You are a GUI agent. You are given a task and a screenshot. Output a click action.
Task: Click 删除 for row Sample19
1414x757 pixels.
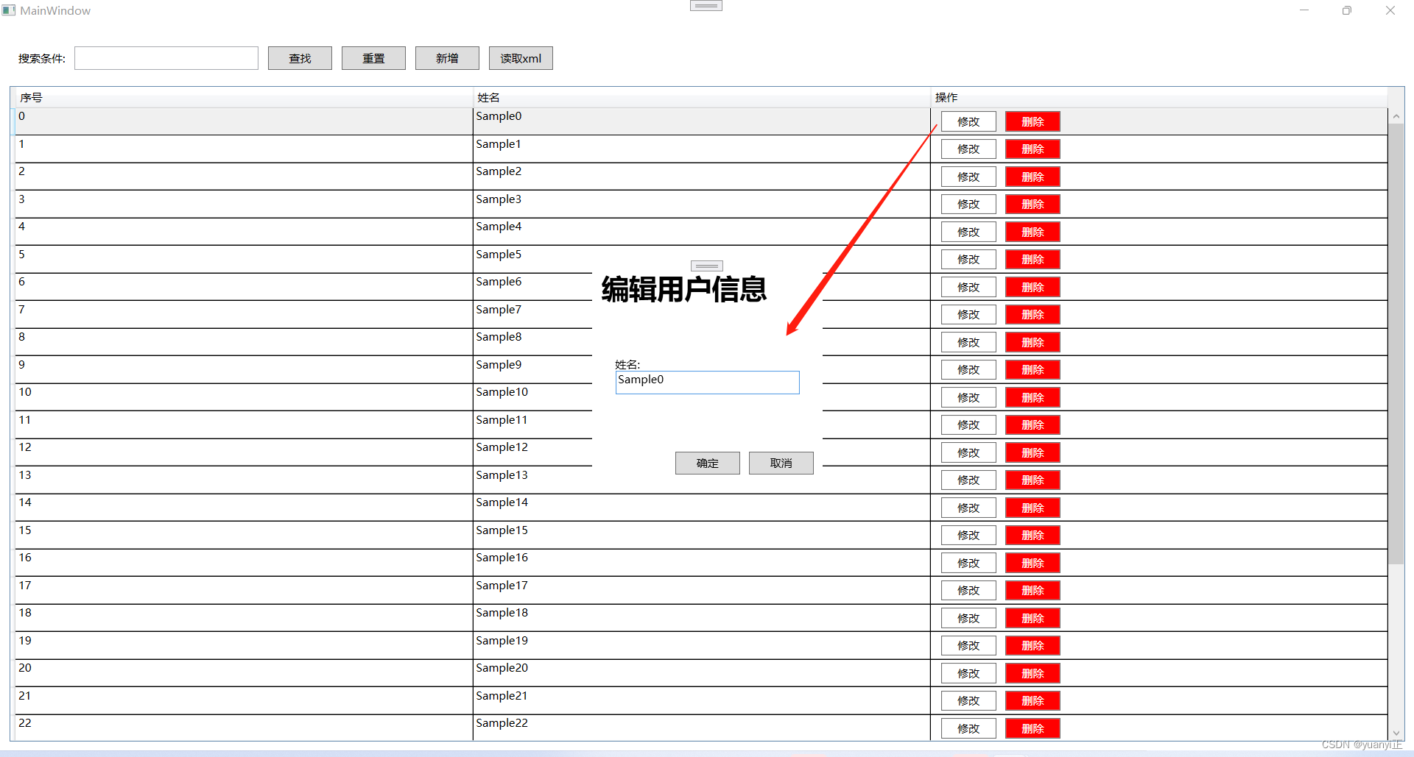(x=1033, y=646)
